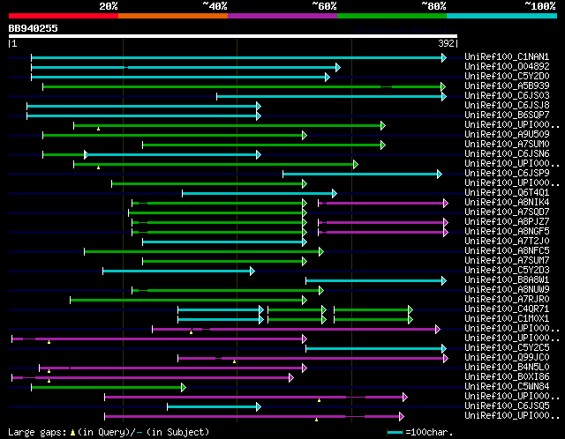The width and height of the screenshot is (565, 439).
Task: Open the UniRef100_A5B939 hit label
Action: (507, 86)
